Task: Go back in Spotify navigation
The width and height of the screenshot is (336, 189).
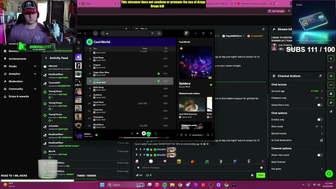Action: pyautogui.click(x=85, y=33)
